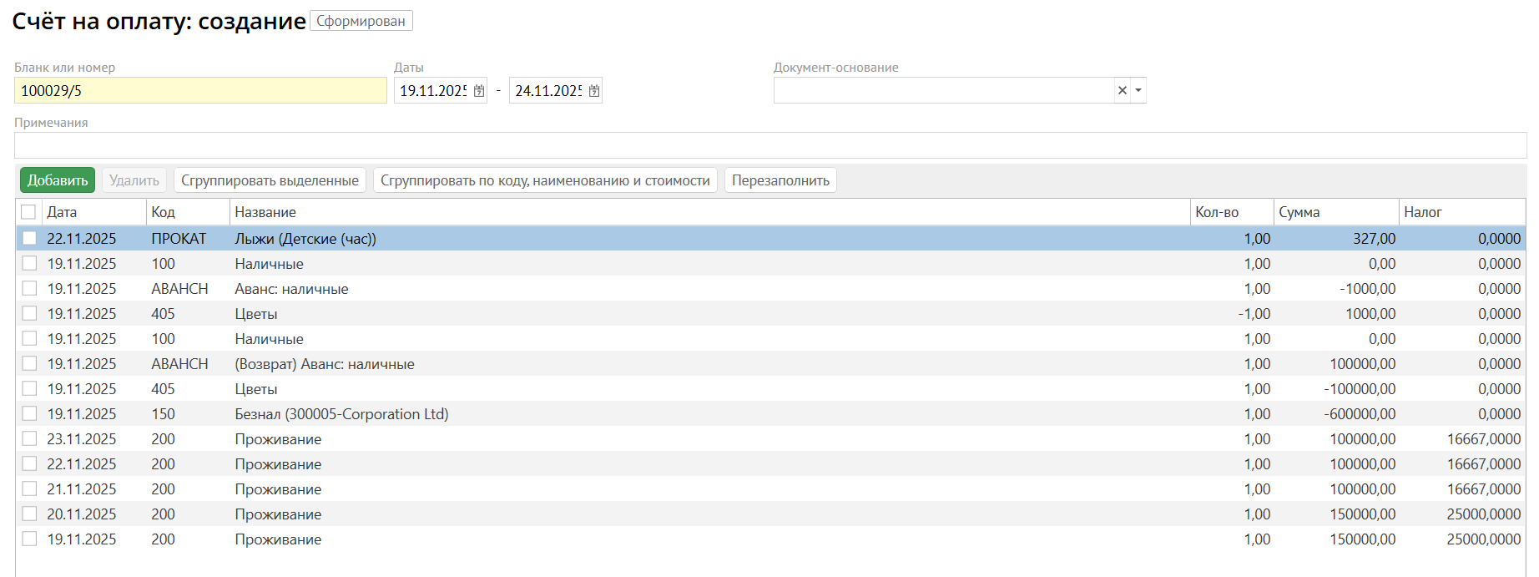Click the -1000,00 sum cell
Image resolution: width=1539 pixels, height=577 pixels.
pyautogui.click(x=1336, y=288)
